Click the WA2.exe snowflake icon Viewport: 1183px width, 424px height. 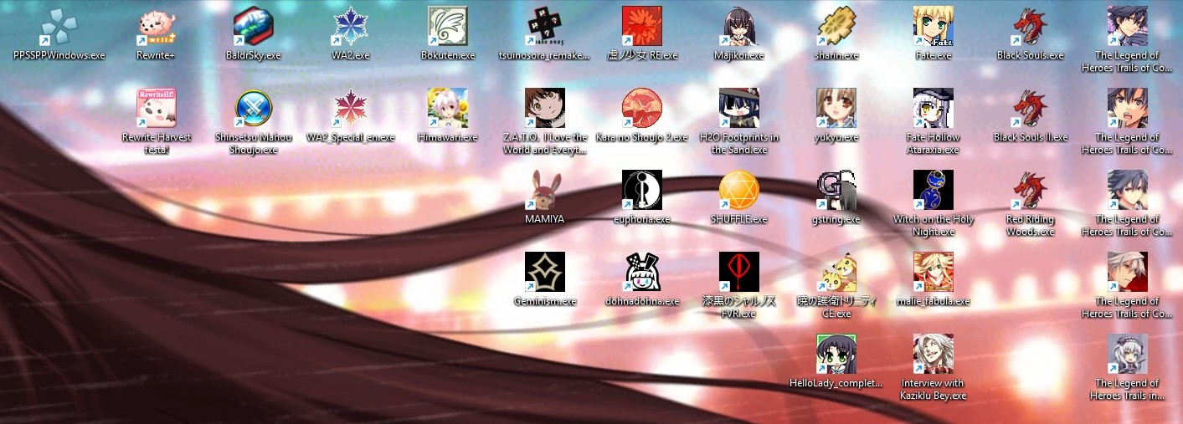click(x=351, y=27)
